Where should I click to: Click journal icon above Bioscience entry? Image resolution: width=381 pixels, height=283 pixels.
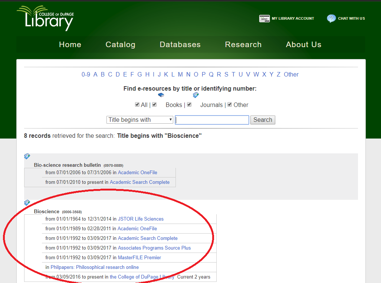(27, 203)
